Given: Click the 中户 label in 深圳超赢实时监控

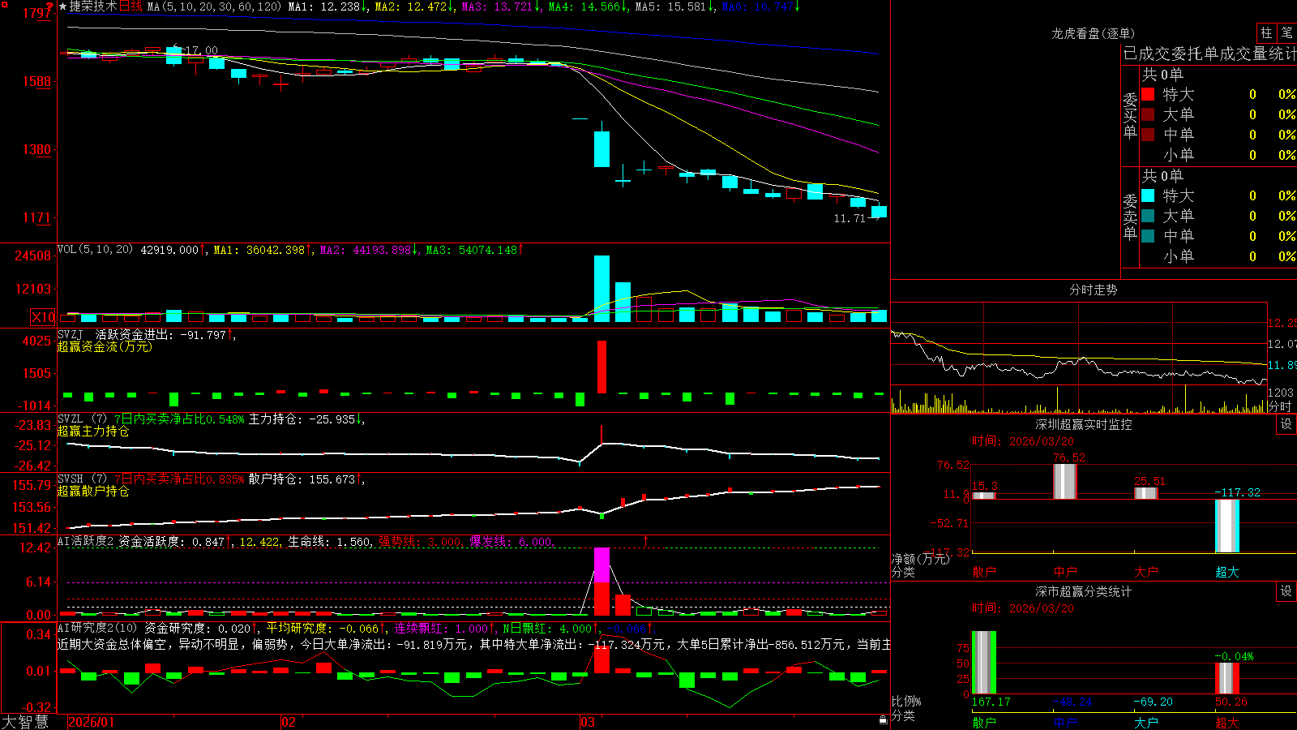Looking at the screenshot, I should (1065, 572).
